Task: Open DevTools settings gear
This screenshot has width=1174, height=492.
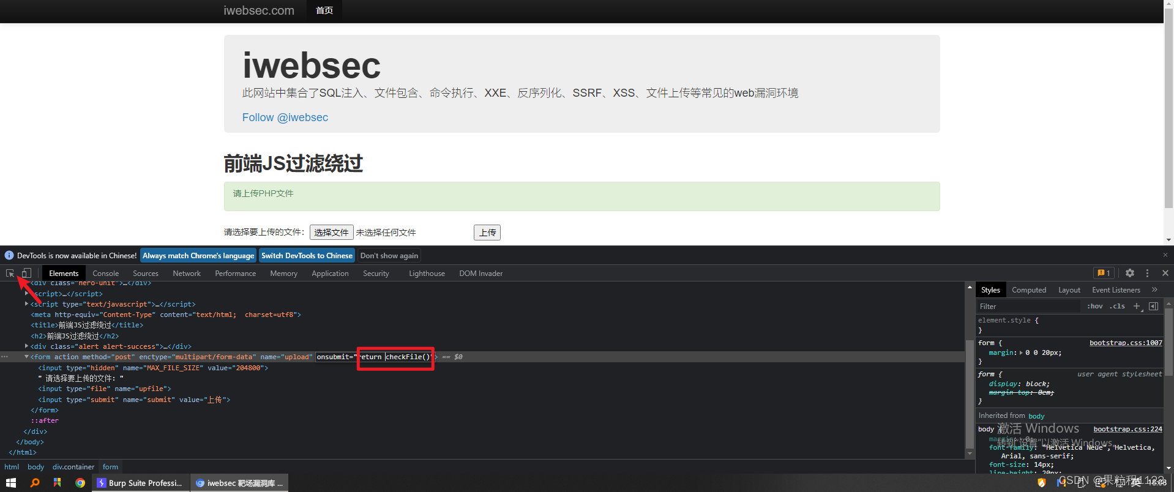Action: [1130, 273]
